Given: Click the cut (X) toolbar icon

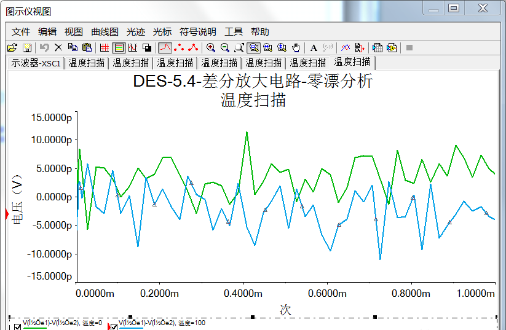Looking at the screenshot, I should point(58,48).
